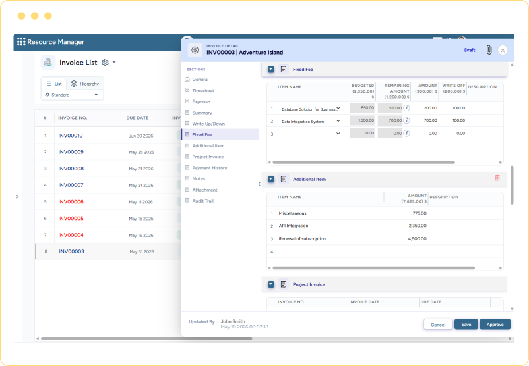Go to General section
This screenshot has height=366, width=529.
pyautogui.click(x=201, y=80)
